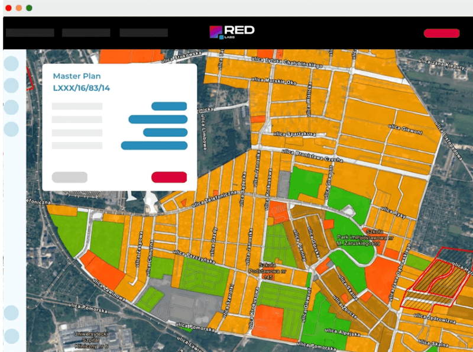Open the third dark navigation item in the header
The height and width of the screenshot is (352, 473).
click(x=144, y=33)
